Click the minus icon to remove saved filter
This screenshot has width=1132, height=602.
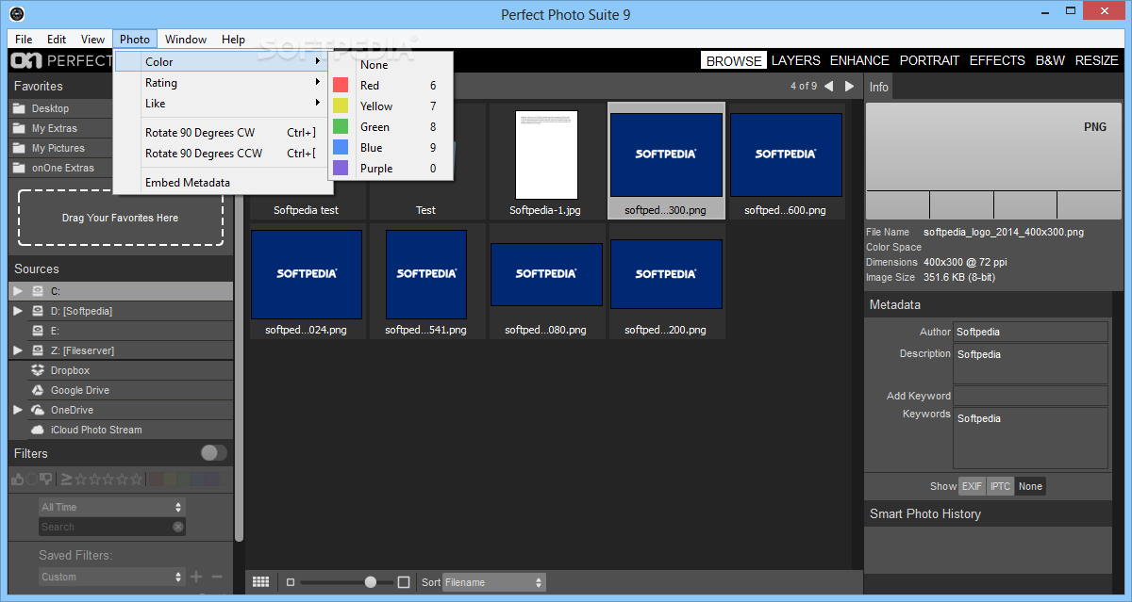coord(217,577)
